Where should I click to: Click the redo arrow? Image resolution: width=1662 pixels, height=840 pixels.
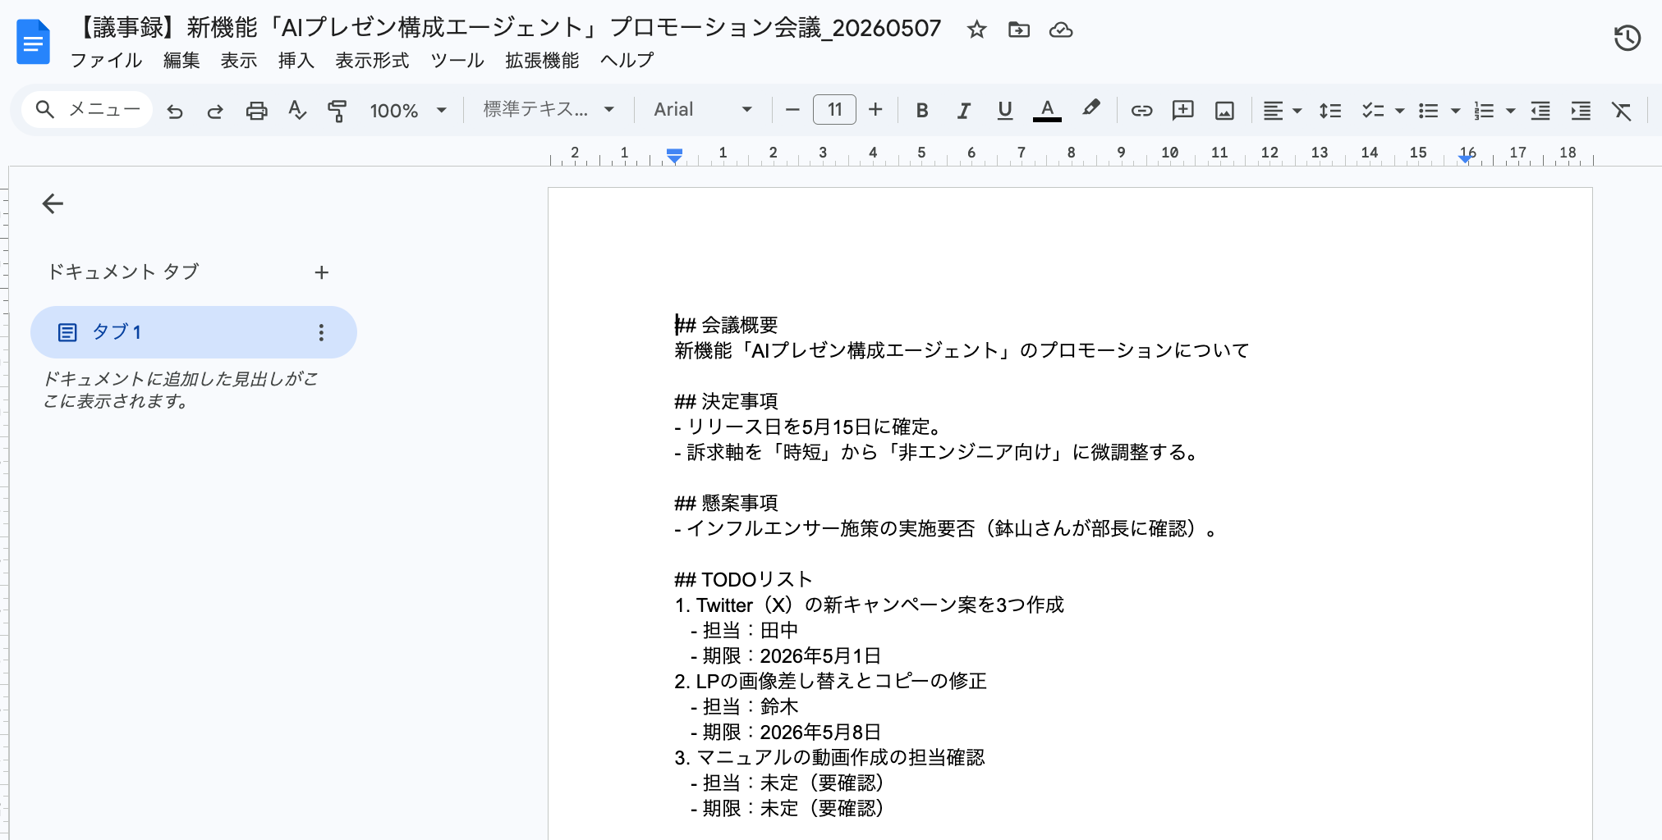[215, 111]
